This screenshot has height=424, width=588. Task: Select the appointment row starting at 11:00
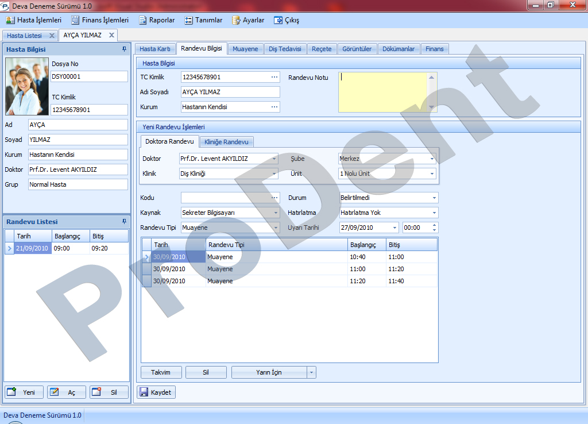click(x=289, y=269)
